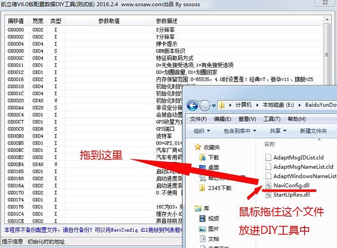Click the 新建文件夹 button

point(313,131)
